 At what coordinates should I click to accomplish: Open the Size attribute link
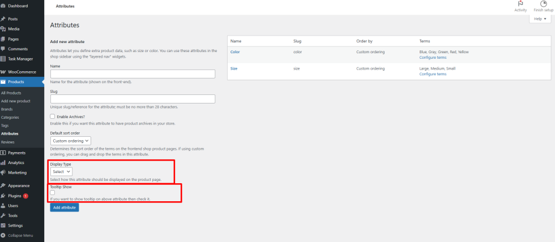pos(234,68)
